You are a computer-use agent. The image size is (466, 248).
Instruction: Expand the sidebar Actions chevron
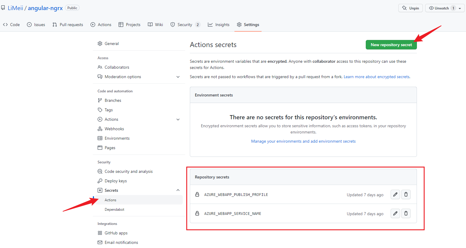pyautogui.click(x=178, y=120)
